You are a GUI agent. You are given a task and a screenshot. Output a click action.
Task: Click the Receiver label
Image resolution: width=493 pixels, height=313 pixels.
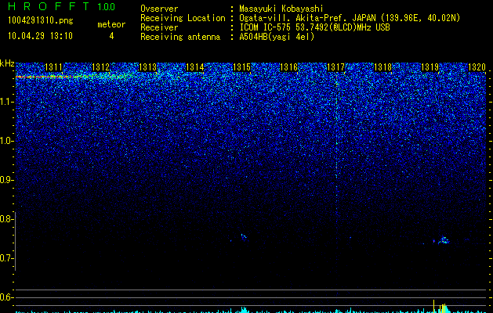(159, 27)
